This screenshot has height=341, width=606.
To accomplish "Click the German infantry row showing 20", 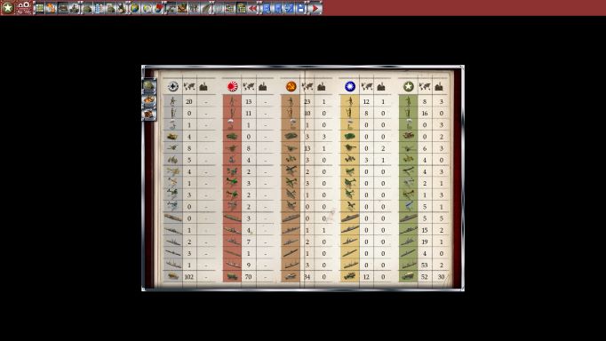I will [189, 101].
